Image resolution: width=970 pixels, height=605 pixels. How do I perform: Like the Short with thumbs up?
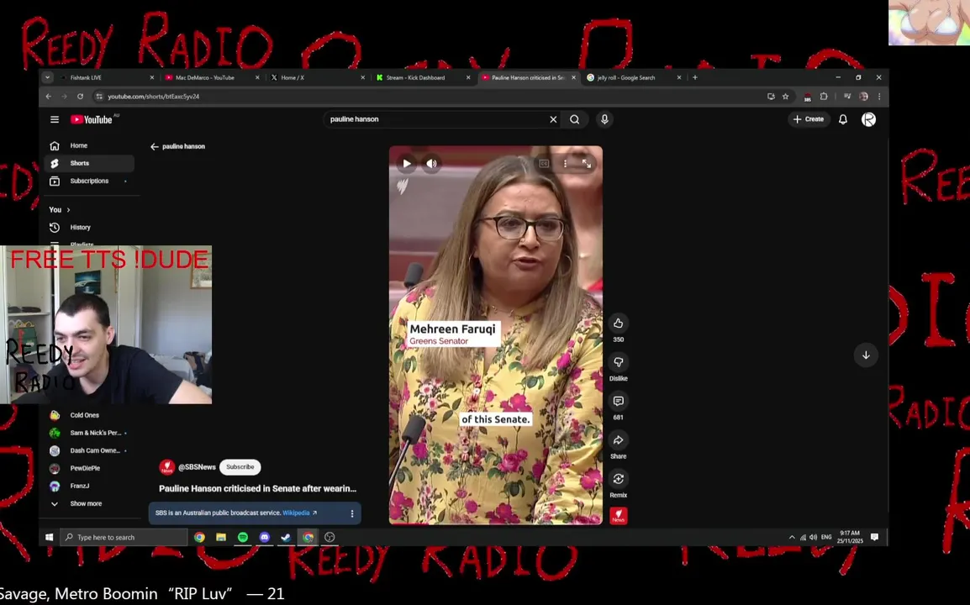[618, 323]
